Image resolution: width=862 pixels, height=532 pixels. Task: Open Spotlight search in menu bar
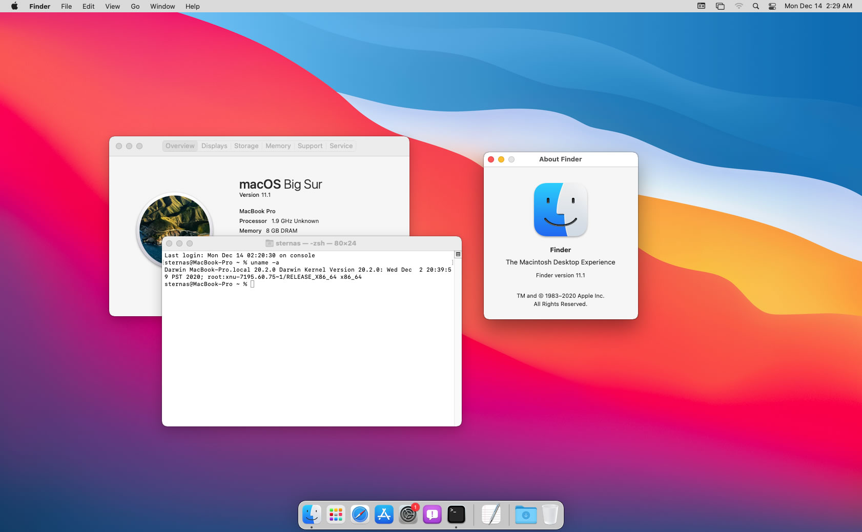[x=755, y=6]
